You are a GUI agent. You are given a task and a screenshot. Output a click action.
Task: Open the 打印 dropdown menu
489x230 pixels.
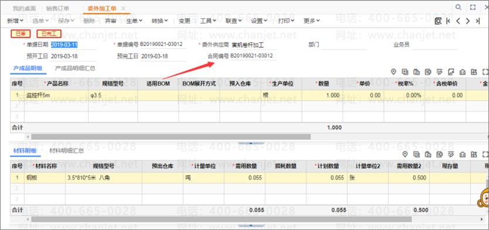click(x=286, y=21)
